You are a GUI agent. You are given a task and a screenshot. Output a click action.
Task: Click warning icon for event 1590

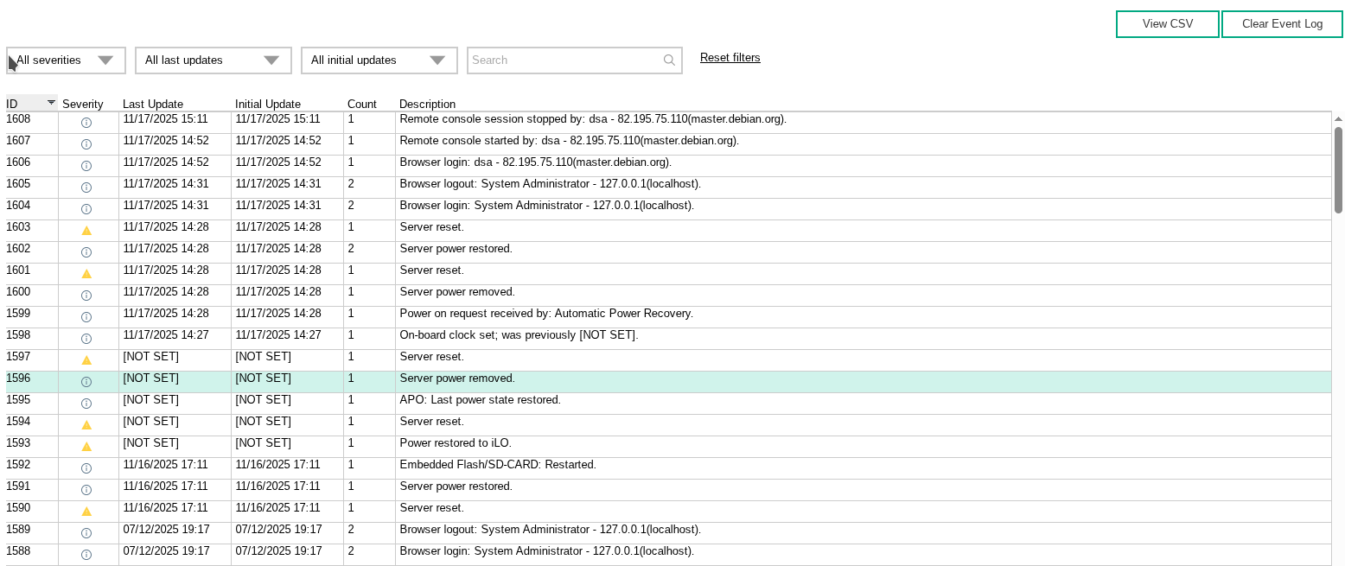(x=86, y=512)
